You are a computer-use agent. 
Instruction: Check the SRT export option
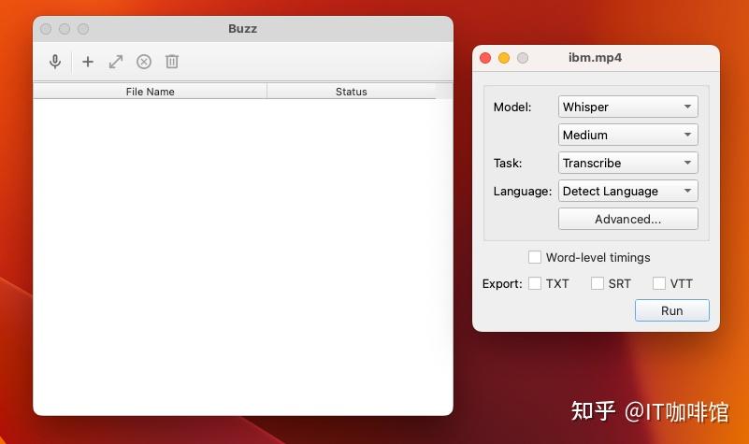point(598,283)
